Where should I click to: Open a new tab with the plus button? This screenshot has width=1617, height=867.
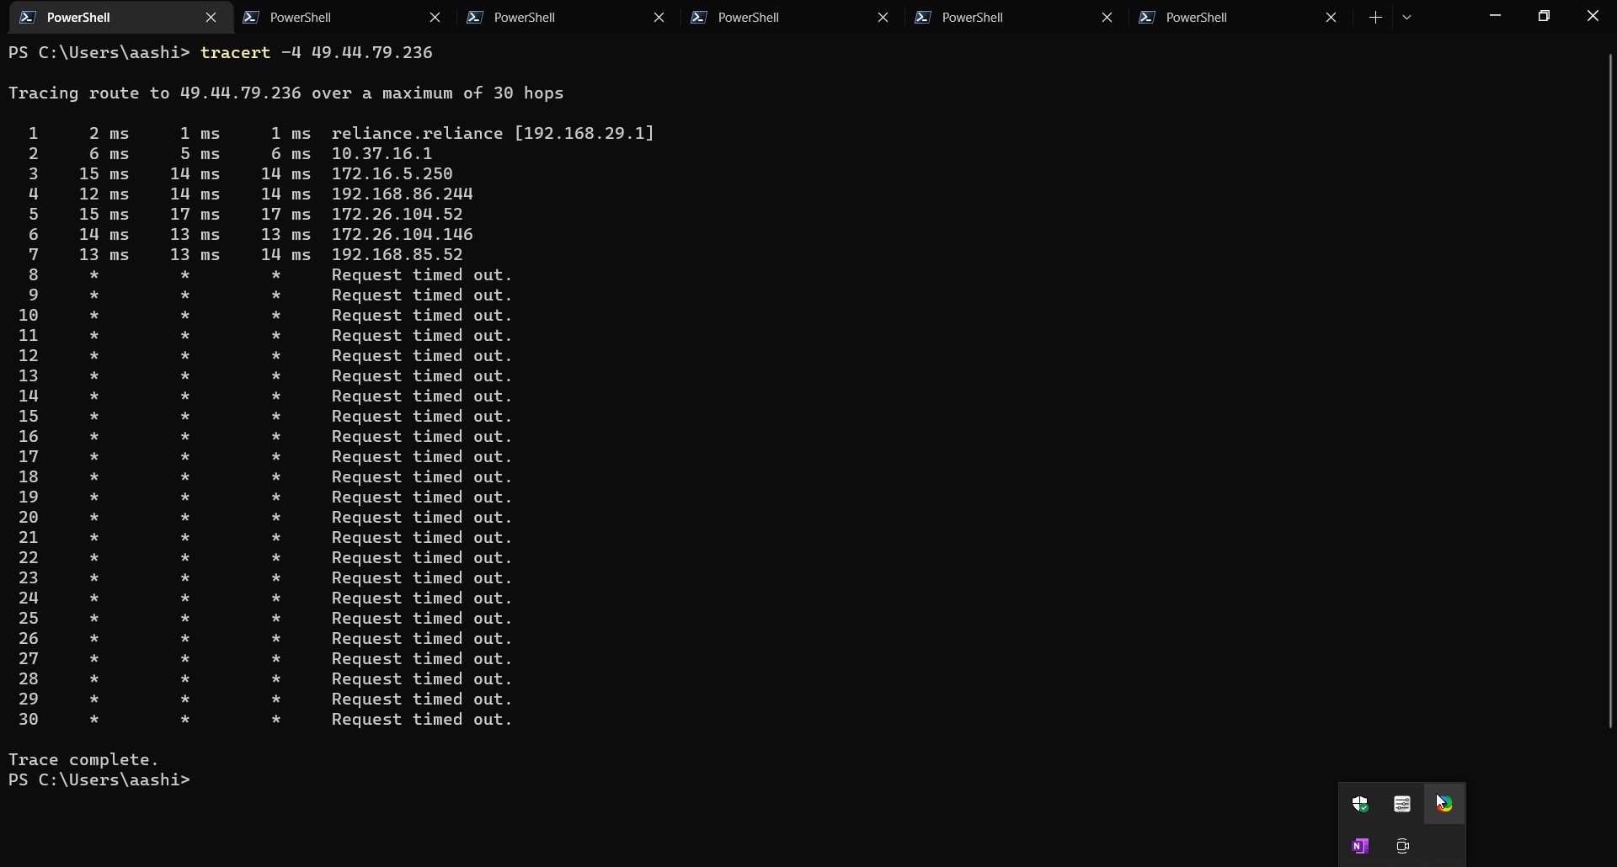point(1375,17)
